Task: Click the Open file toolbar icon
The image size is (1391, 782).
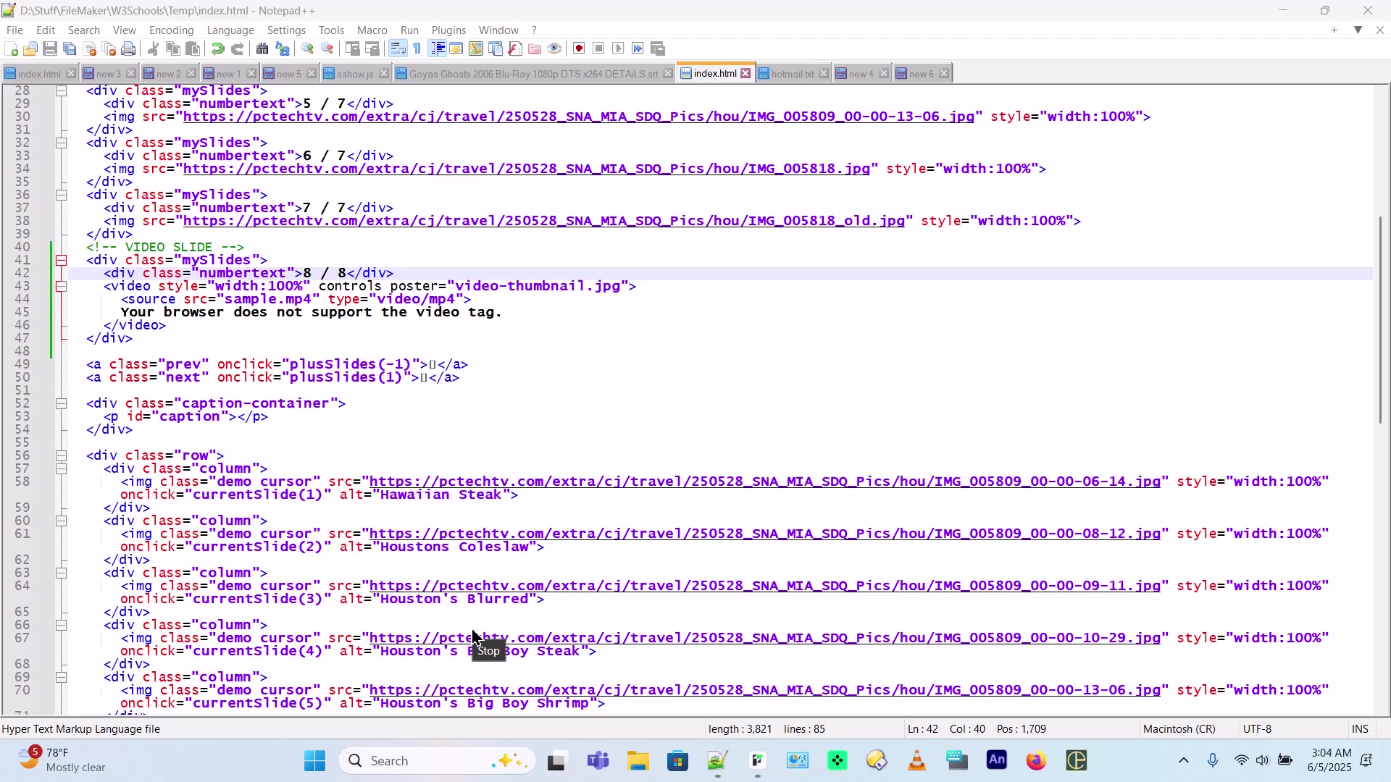Action: pos(30,49)
